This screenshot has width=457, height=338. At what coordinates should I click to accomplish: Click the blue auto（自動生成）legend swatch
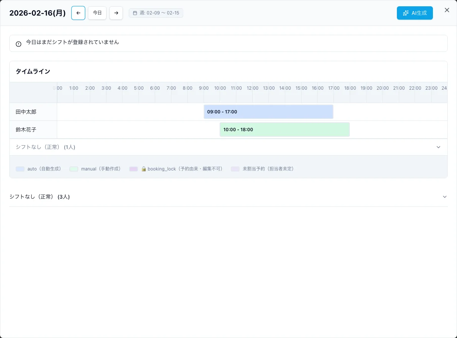point(20,169)
